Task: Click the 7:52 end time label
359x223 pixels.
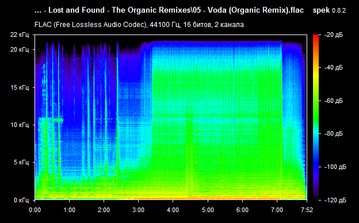Action: click(x=307, y=210)
